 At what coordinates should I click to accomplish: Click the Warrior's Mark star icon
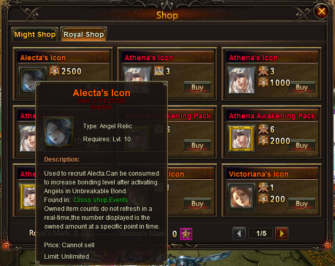click(186, 234)
